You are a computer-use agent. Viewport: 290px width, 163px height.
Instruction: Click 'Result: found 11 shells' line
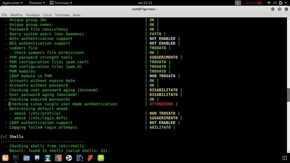pos(59,151)
